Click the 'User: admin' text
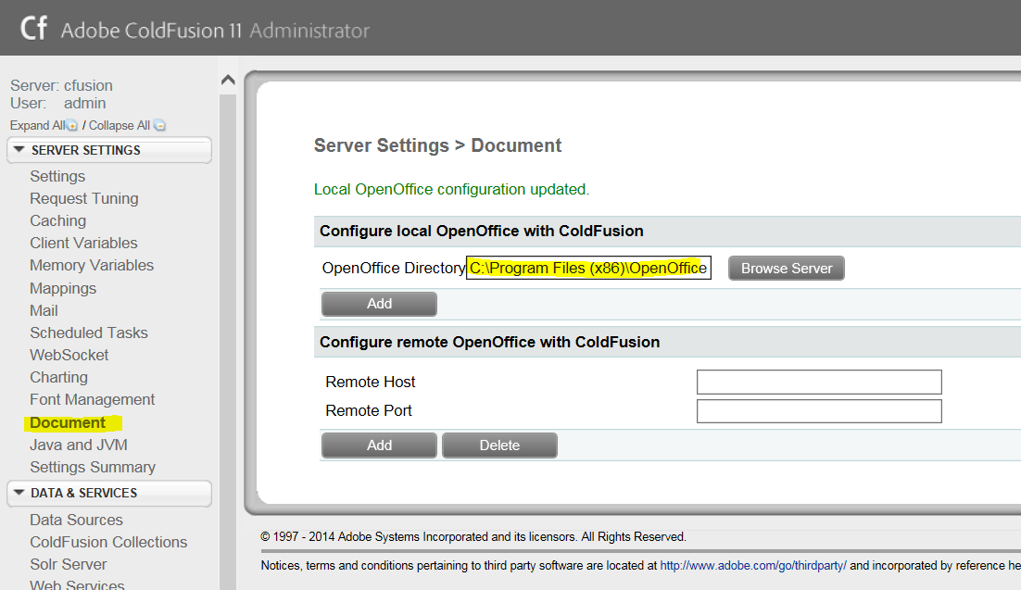1021x590 pixels. pyautogui.click(x=58, y=103)
